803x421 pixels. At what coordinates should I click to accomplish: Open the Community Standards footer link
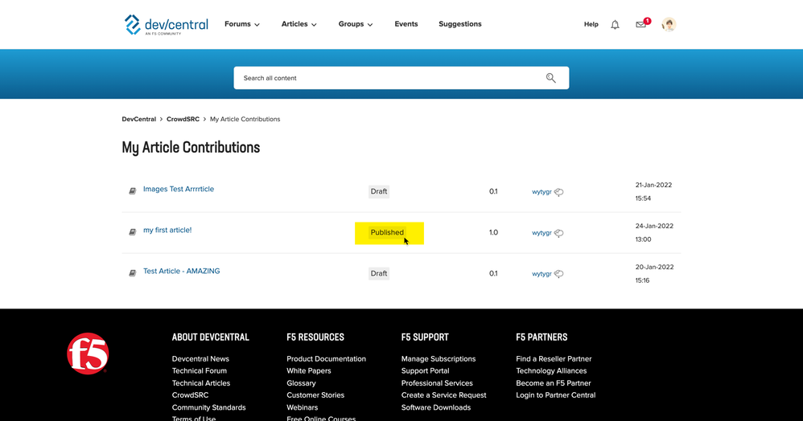(208, 407)
